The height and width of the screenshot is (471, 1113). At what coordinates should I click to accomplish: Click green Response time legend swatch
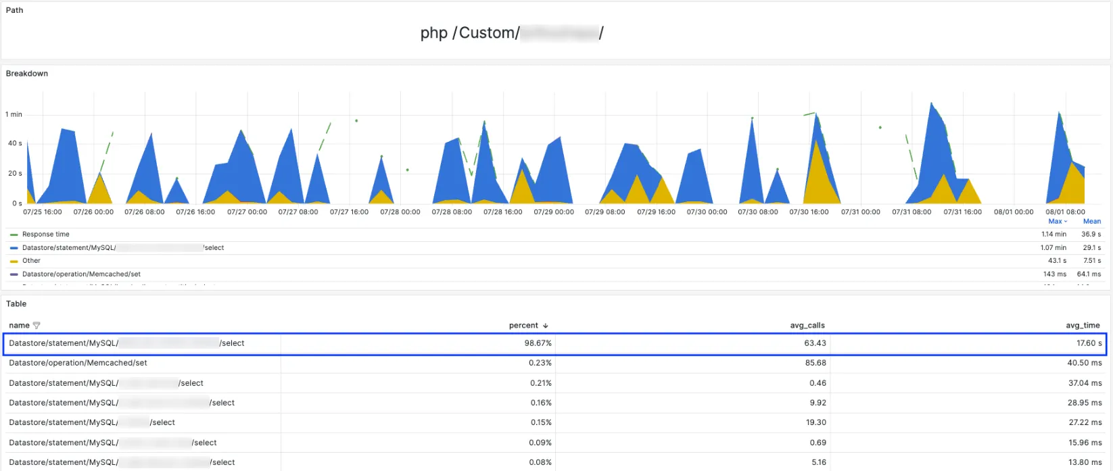pyautogui.click(x=14, y=234)
